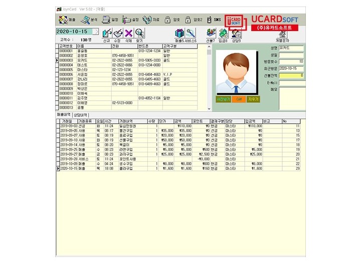Open the 매출 menu in top toolbar

68,20
